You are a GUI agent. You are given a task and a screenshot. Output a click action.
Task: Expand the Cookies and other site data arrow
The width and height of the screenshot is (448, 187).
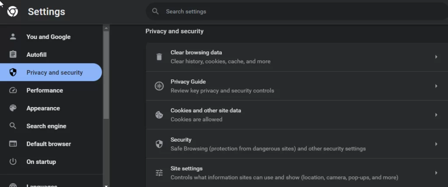click(x=436, y=115)
